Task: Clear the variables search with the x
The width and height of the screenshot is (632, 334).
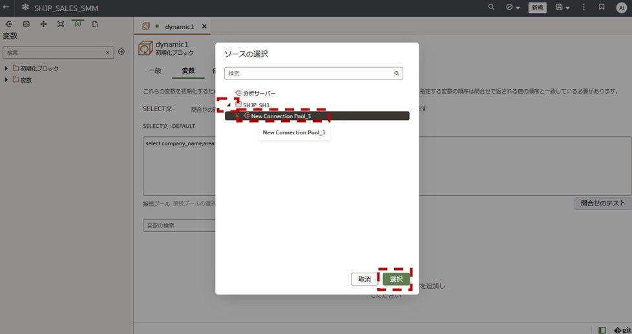Action: point(108,52)
